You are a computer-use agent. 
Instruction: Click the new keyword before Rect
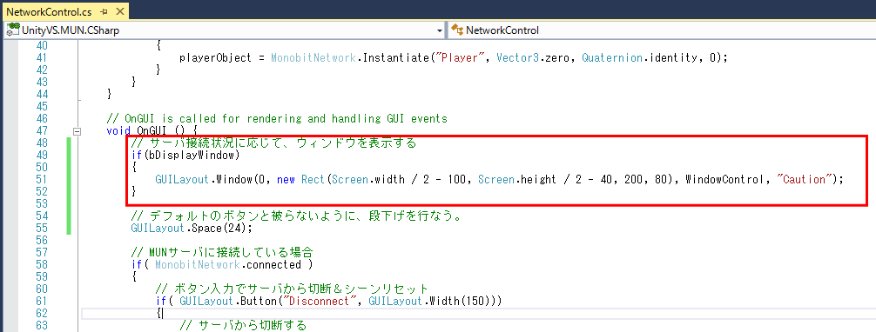(x=286, y=180)
